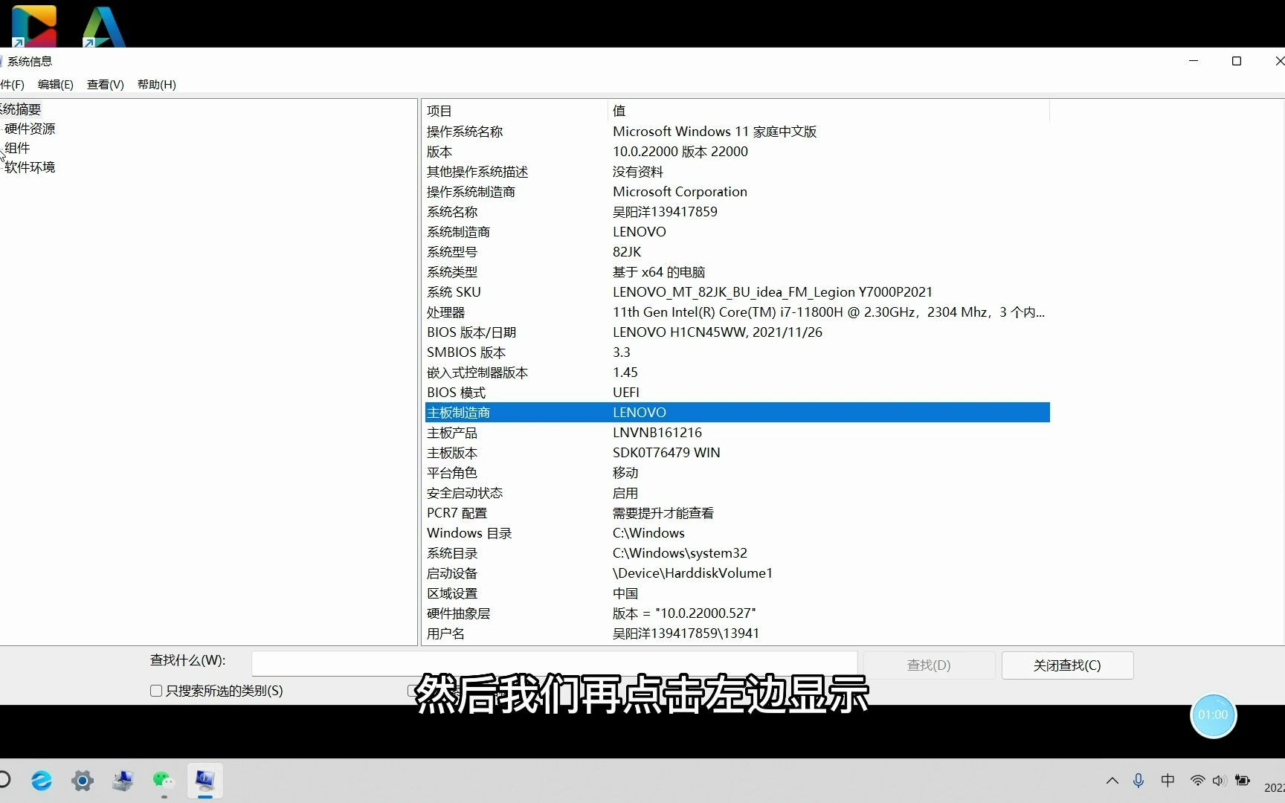Select the 嵌入式控制器版本 row
This screenshot has height=803, width=1285.
[737, 373]
